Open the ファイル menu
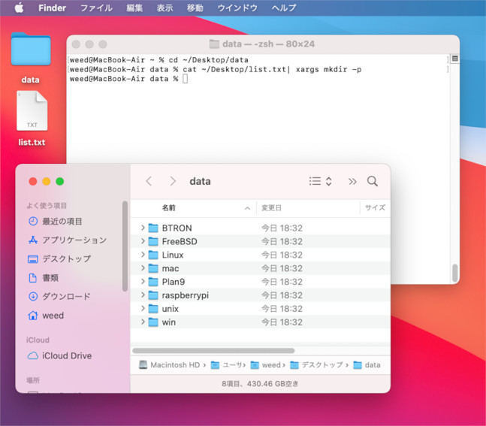486x426 pixels. [96, 8]
